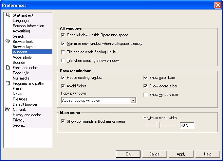
Task: Click the Start and exit category icon
Action: [x=8, y=15]
